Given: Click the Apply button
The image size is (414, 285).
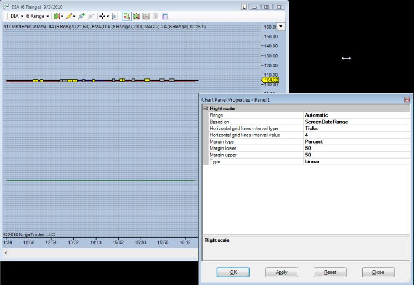Looking at the screenshot, I should pyautogui.click(x=282, y=272).
